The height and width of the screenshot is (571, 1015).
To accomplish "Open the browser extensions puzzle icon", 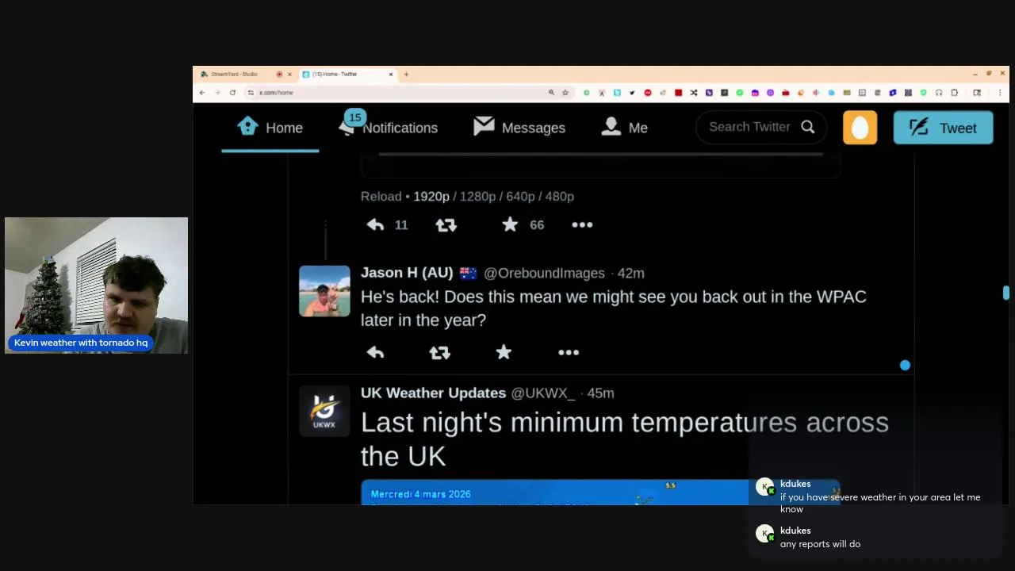I will point(954,93).
